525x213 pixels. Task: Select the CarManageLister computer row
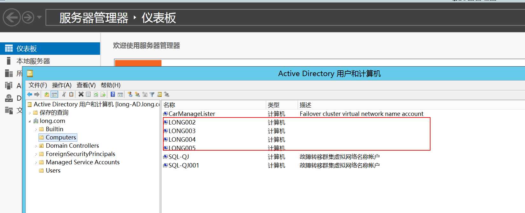[x=192, y=114]
